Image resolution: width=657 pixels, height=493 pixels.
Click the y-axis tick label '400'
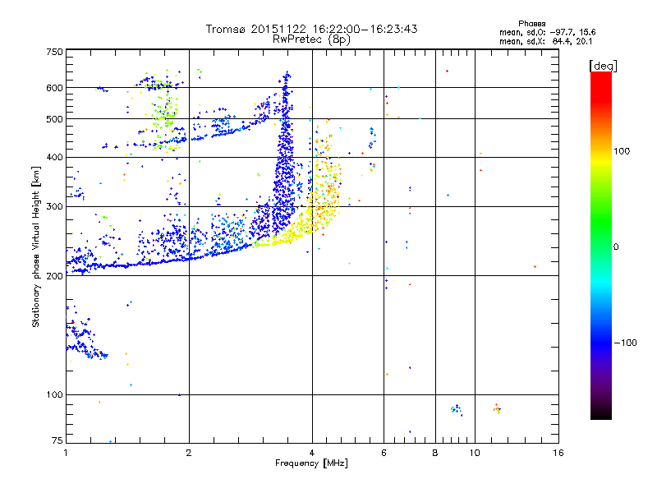[54, 157]
